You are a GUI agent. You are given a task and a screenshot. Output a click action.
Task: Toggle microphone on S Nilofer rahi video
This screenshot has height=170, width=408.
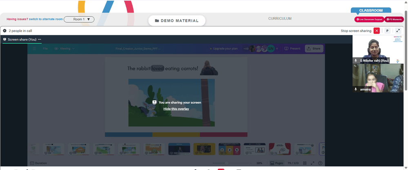(x=356, y=60)
